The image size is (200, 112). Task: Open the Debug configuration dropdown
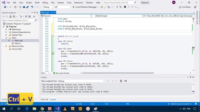point(48,7)
